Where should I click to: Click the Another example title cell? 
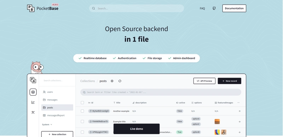(x=121, y=111)
